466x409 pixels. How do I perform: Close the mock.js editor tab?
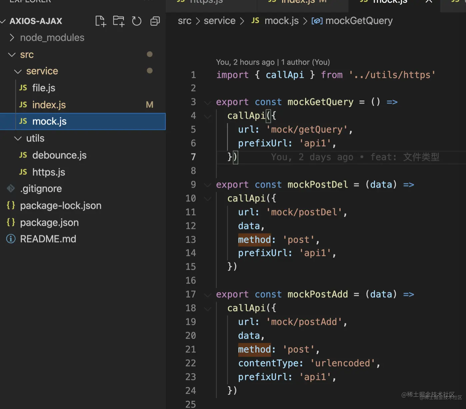(429, 1)
